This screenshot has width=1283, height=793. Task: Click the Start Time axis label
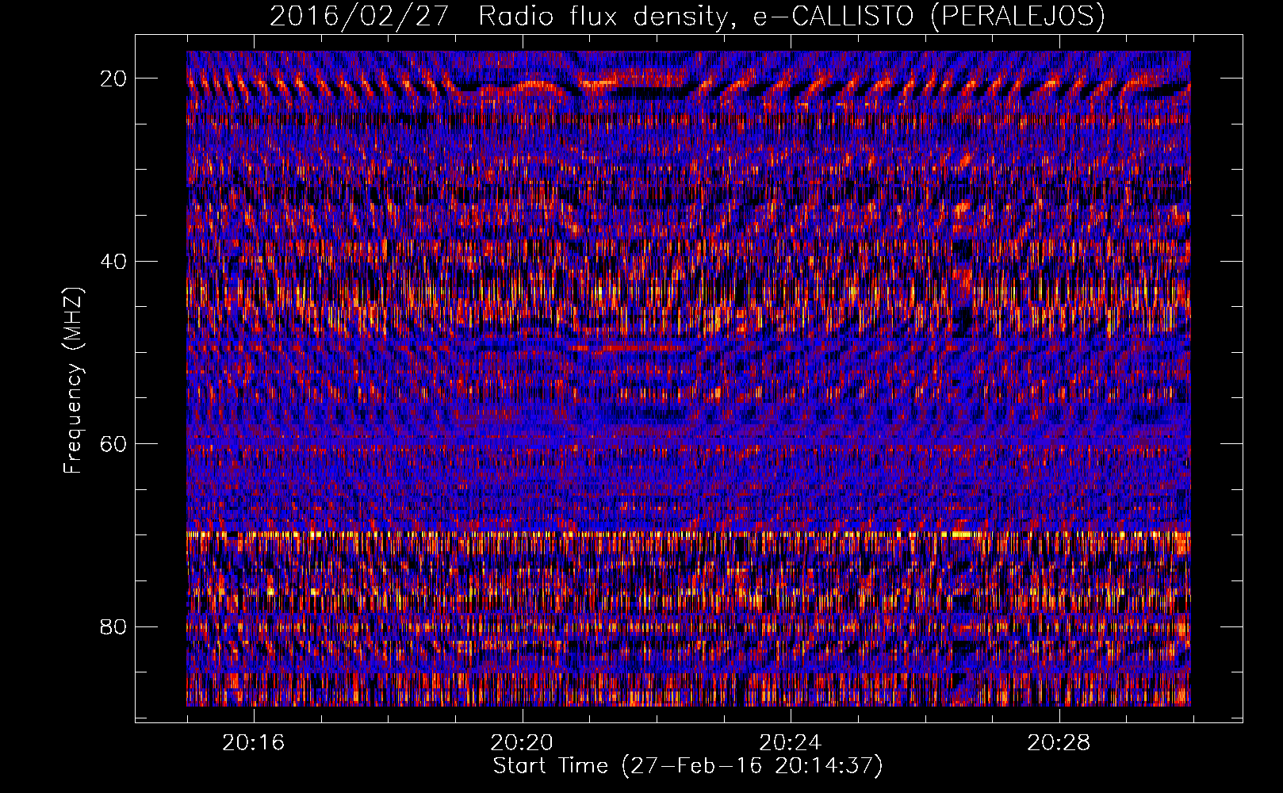tap(687, 766)
